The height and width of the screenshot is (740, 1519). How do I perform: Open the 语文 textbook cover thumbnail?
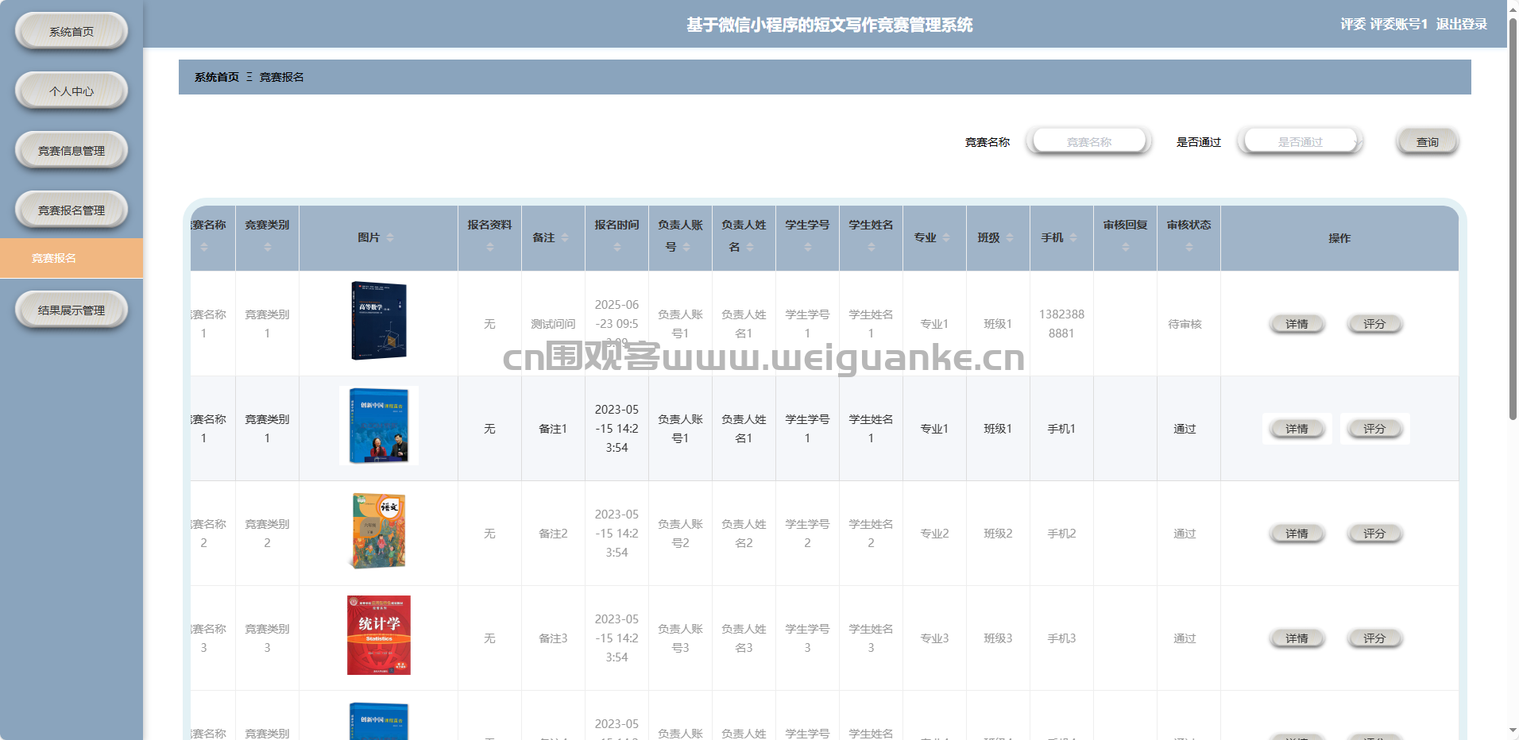pyautogui.click(x=379, y=530)
